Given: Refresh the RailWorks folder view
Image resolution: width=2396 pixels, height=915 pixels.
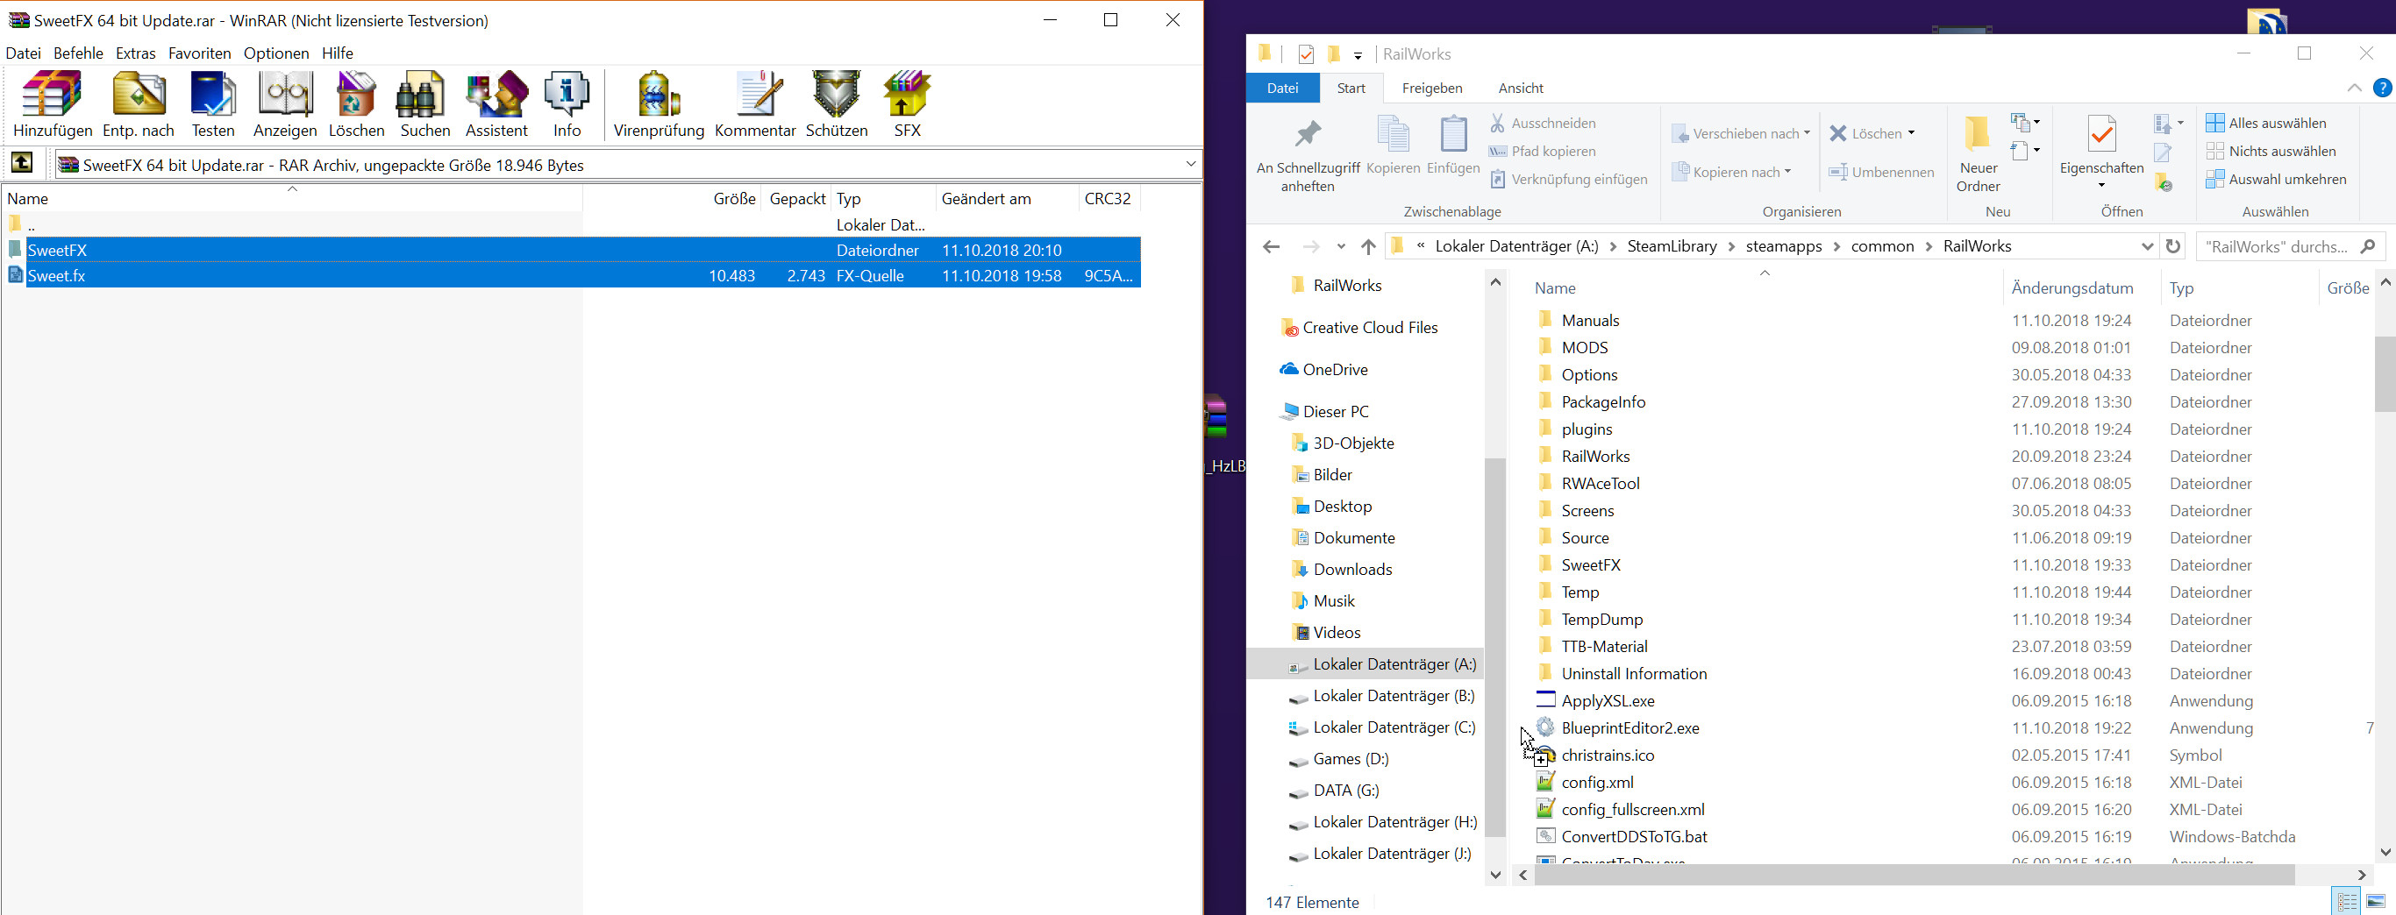Looking at the screenshot, I should coord(2172,246).
